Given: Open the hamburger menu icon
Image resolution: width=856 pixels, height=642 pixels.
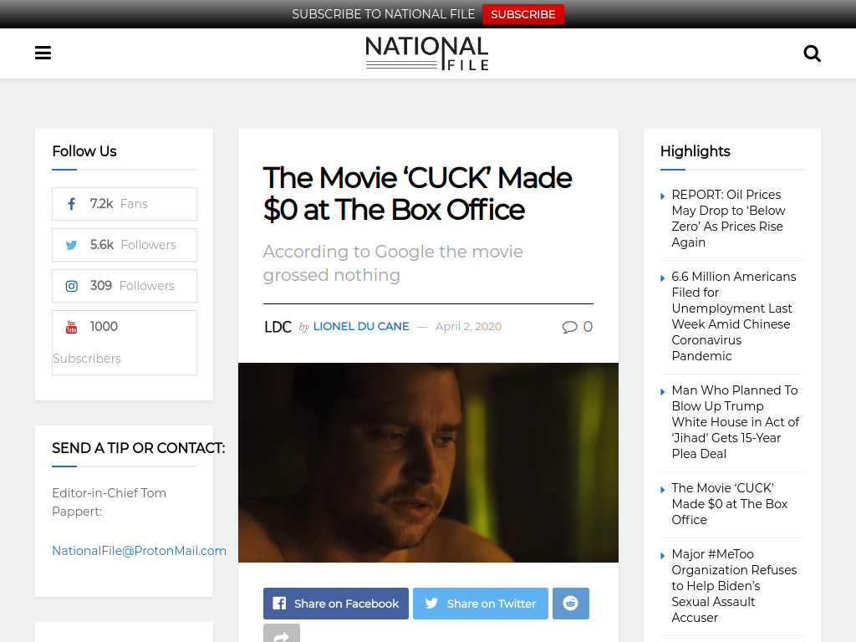Looking at the screenshot, I should [x=43, y=53].
